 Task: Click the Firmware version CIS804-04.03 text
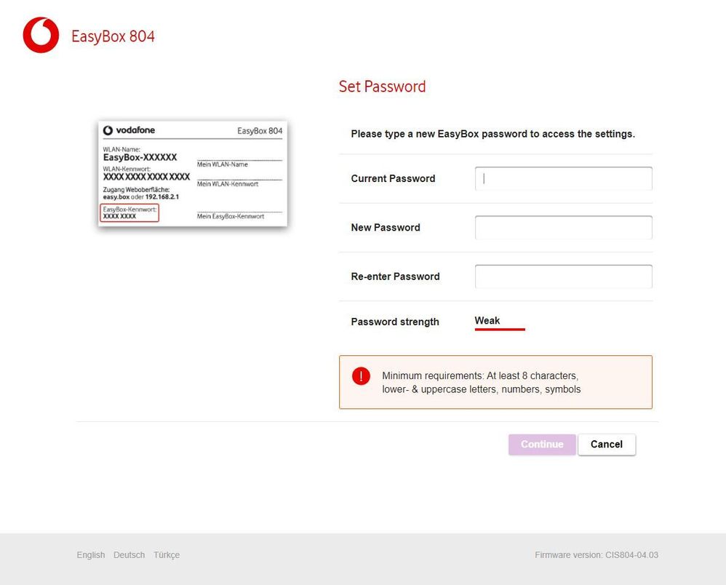[597, 555]
